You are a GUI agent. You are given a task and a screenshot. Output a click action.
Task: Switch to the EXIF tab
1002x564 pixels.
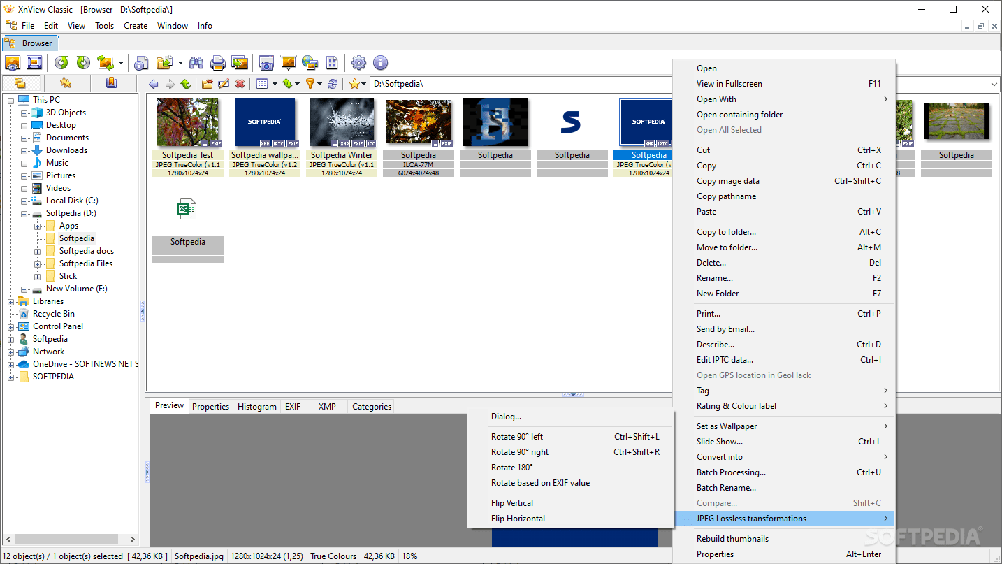coord(293,407)
